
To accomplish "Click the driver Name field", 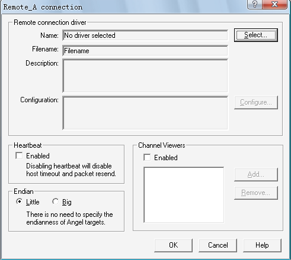I will point(145,35).
